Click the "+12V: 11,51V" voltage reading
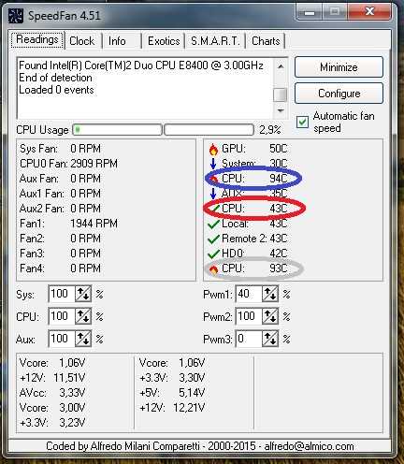Screen dimensions: 404x464 click(x=52, y=378)
